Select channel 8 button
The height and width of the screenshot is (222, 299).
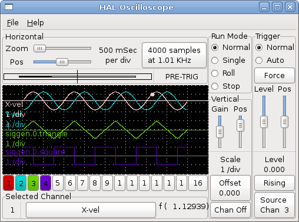(95, 183)
